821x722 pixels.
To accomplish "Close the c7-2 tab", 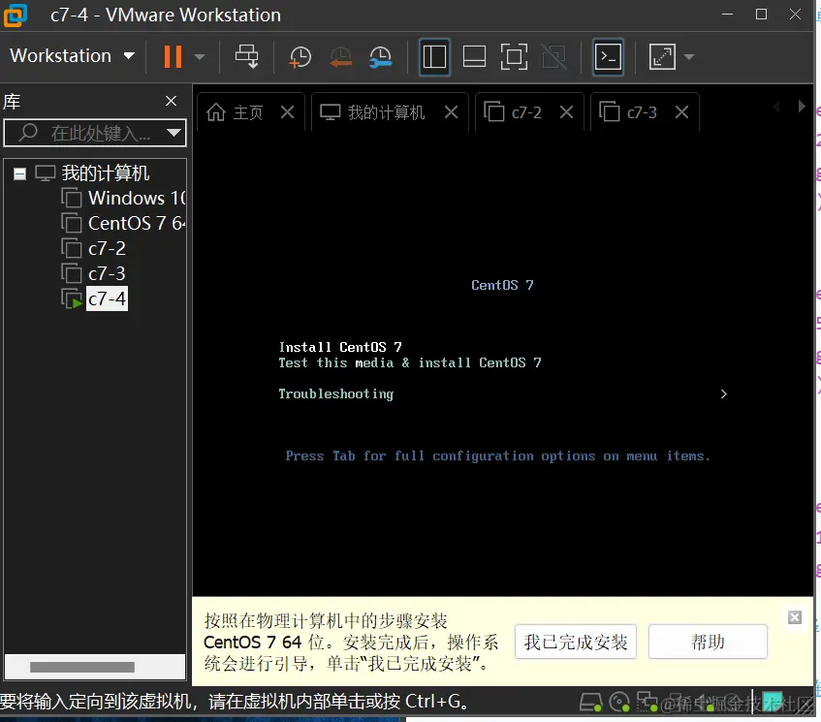I will pos(566,112).
